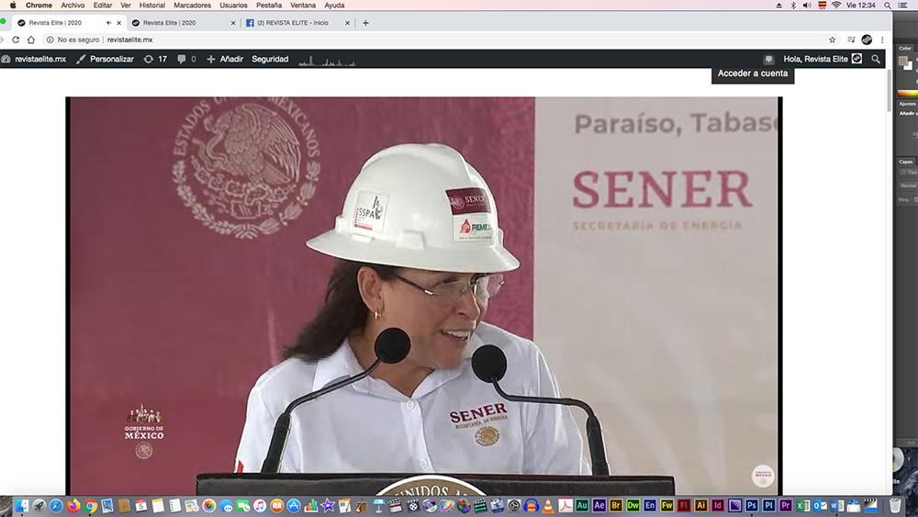Screen dimensions: 918x517
Task: Launch Firefox from the Dock
Action: tap(73, 505)
